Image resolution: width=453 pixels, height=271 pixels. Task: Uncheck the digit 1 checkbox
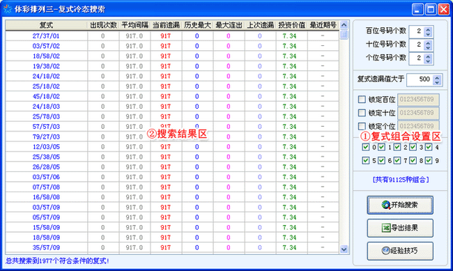(381, 147)
